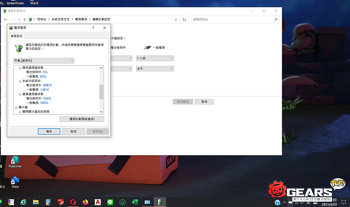The height and width of the screenshot is (207, 350).
Task: Collapse the 最高處理器狀態 tree node
Action: (20, 94)
